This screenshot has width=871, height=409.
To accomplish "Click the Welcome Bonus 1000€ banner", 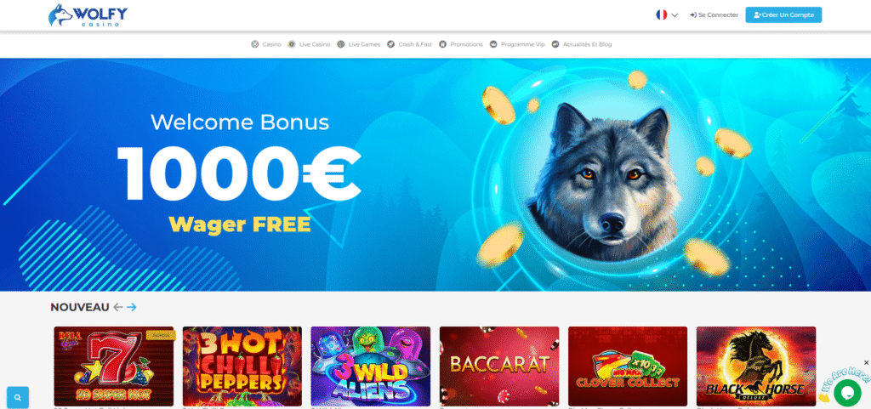I will [x=435, y=175].
